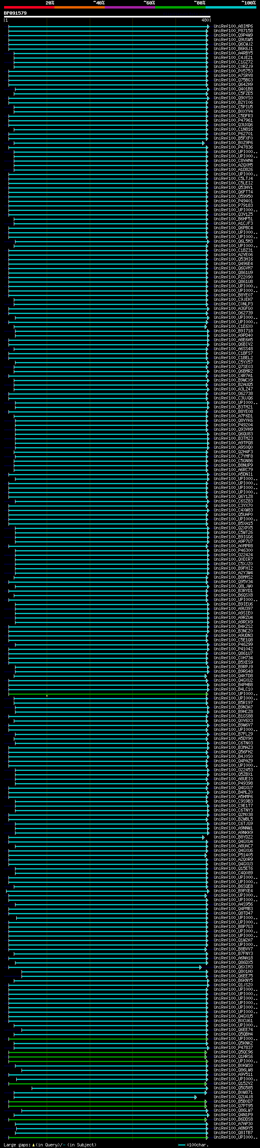This screenshot has width=260, height=1148.
Task: Select the white BP091579 query sequence bar
Action: pos(107,17)
